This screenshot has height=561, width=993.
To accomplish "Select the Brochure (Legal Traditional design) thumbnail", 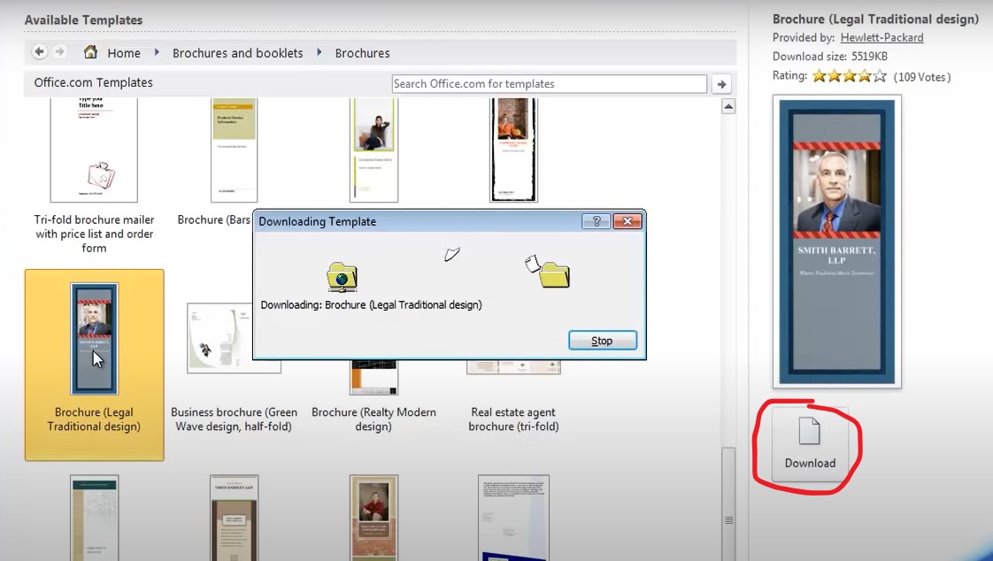I will [94, 338].
